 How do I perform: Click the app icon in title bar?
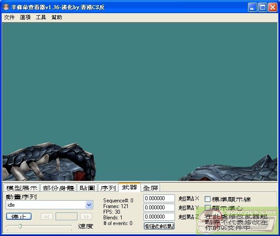click(x=6, y=7)
